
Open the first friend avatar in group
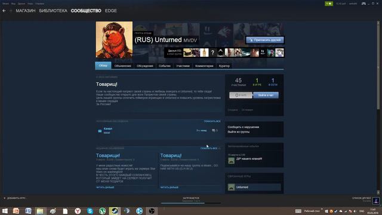pyautogui.click(x=187, y=53)
